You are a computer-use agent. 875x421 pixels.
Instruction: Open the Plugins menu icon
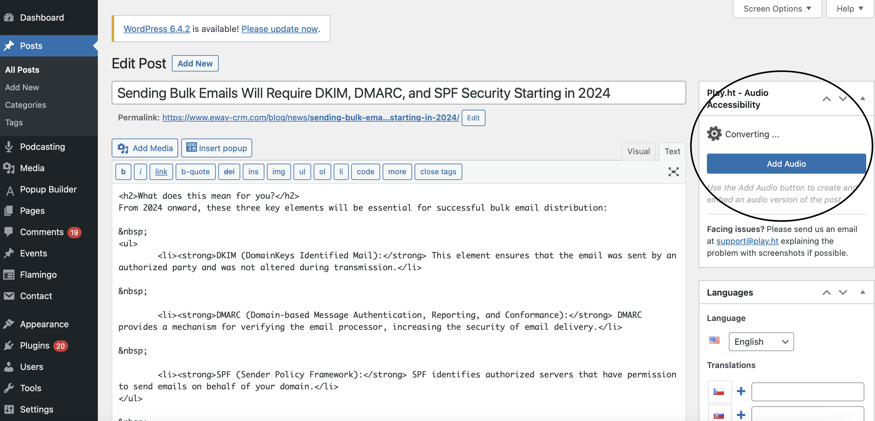(x=9, y=345)
